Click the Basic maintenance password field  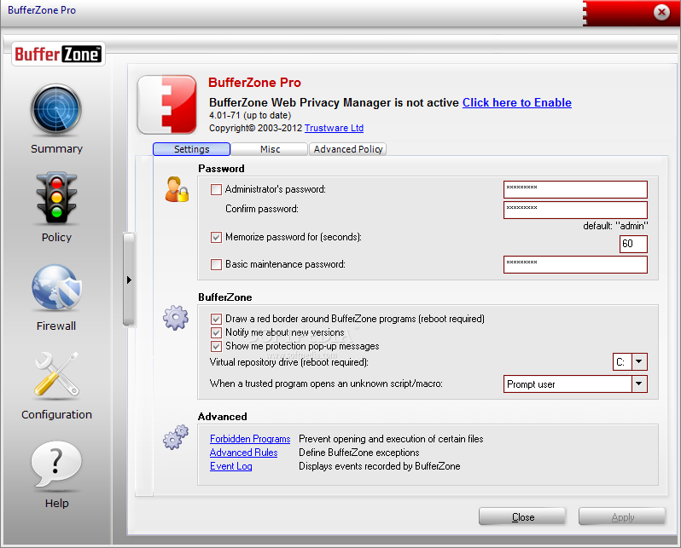575,265
